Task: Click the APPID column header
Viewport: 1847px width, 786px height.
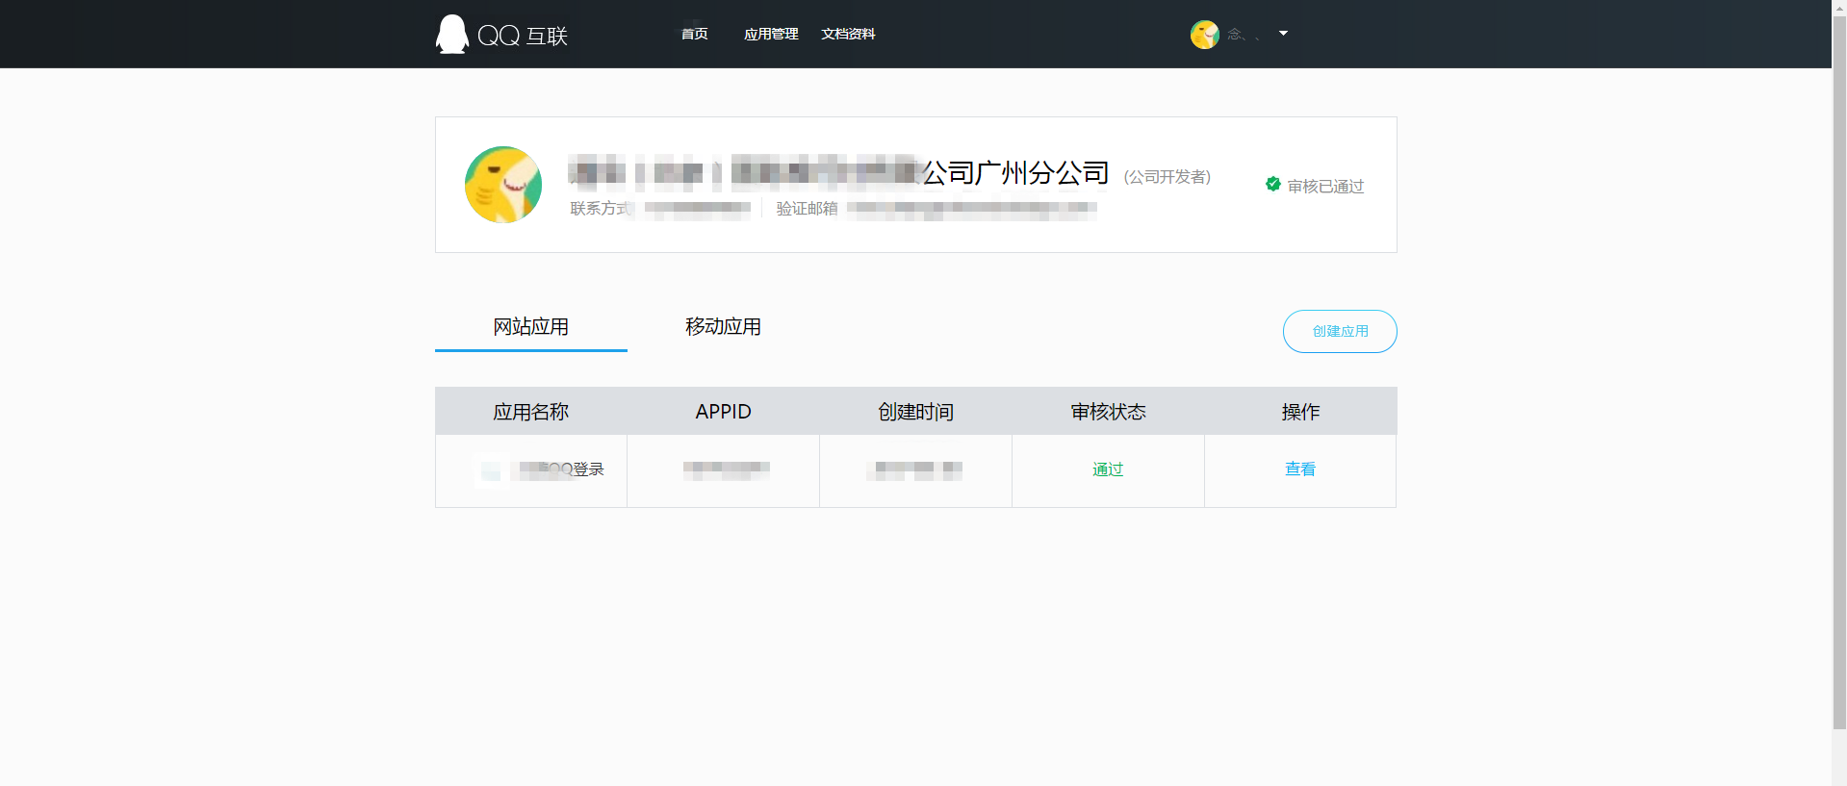Action: (x=724, y=412)
